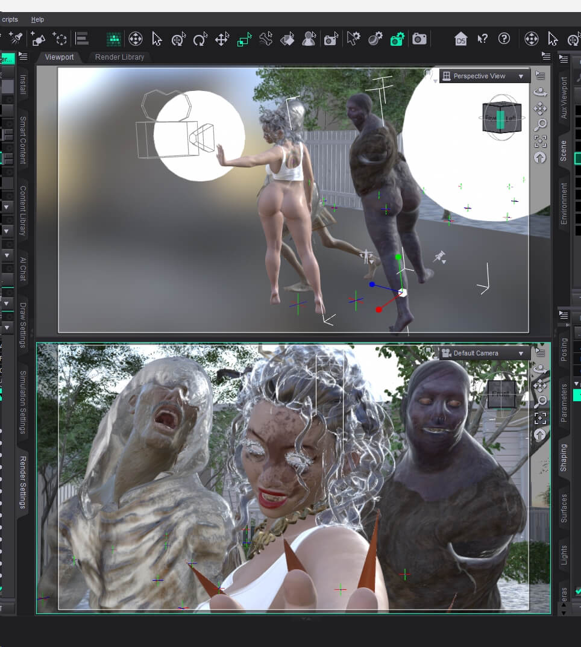Click the Front view cube in Default Camera

501,394
